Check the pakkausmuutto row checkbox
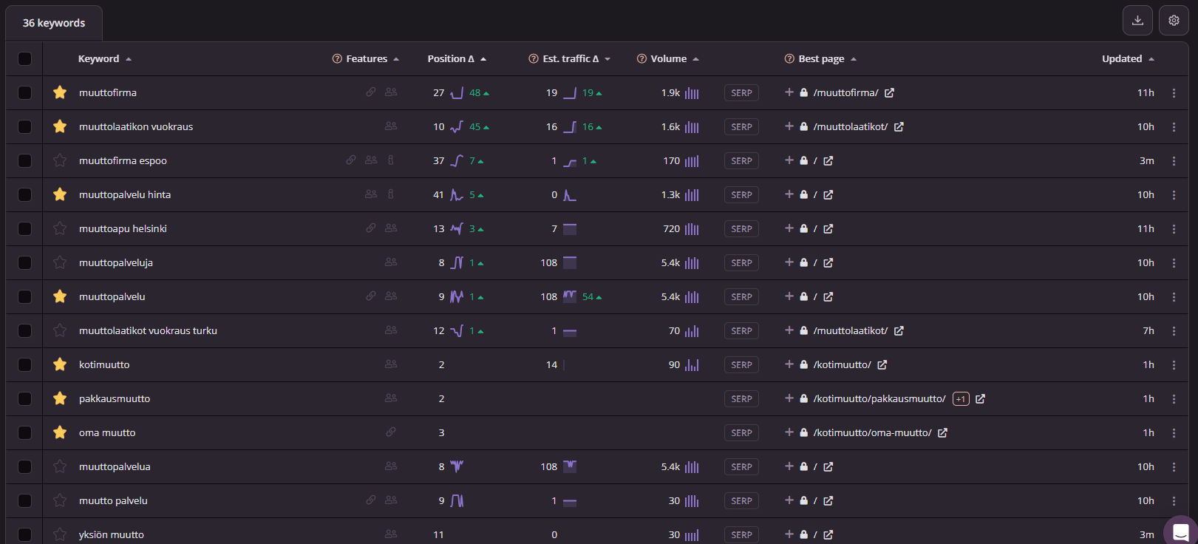 [25, 399]
